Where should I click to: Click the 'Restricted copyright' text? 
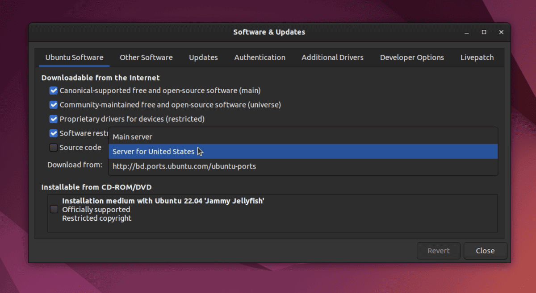tap(97, 218)
